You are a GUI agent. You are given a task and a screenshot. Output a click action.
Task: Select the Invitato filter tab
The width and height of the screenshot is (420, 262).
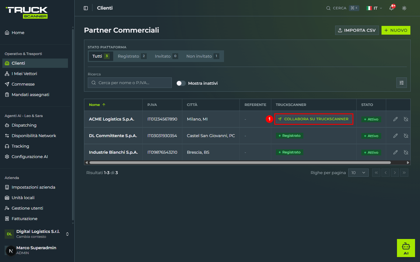point(166,56)
